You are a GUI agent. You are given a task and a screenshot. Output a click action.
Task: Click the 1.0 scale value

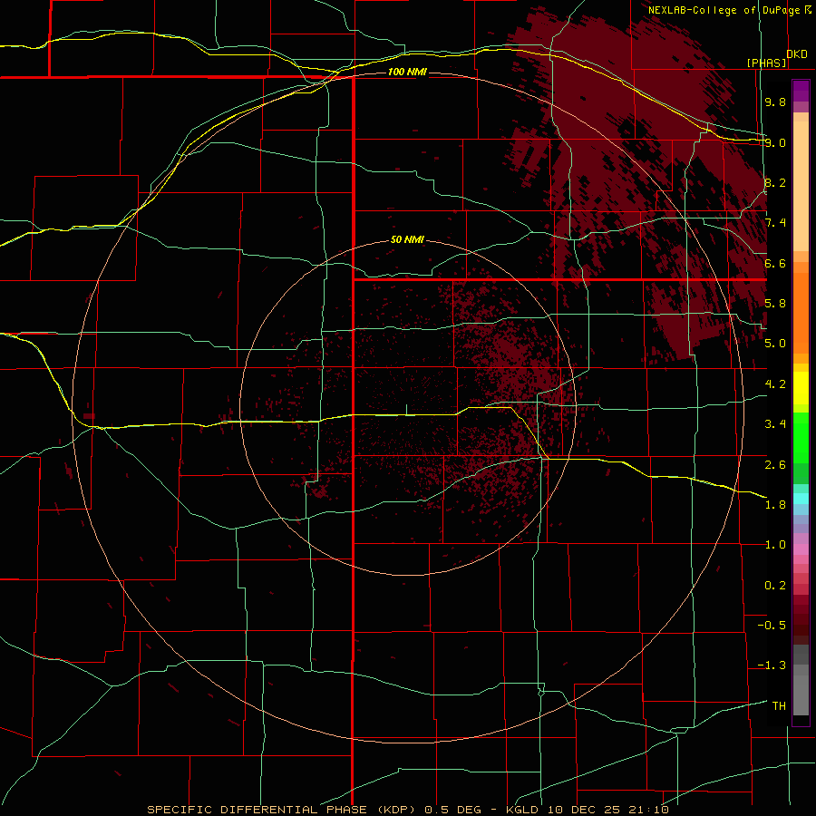[x=775, y=545]
